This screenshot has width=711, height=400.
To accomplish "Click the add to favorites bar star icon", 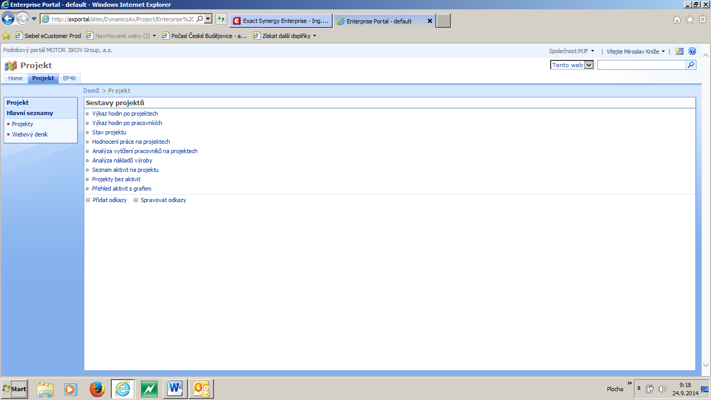I will (x=6, y=36).
